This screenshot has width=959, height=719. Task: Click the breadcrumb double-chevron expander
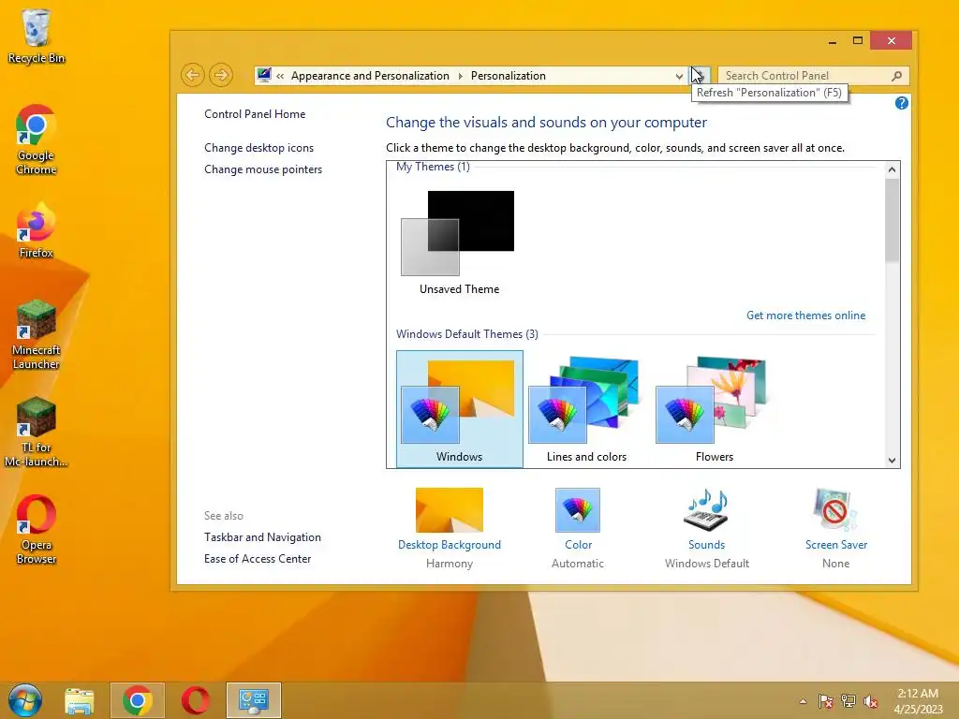click(280, 76)
